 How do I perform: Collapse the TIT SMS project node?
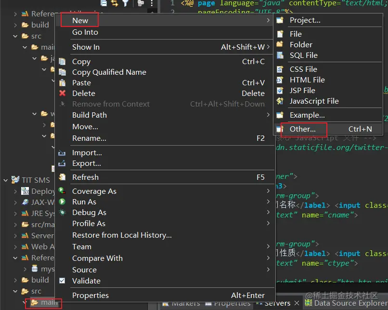tap(5, 180)
